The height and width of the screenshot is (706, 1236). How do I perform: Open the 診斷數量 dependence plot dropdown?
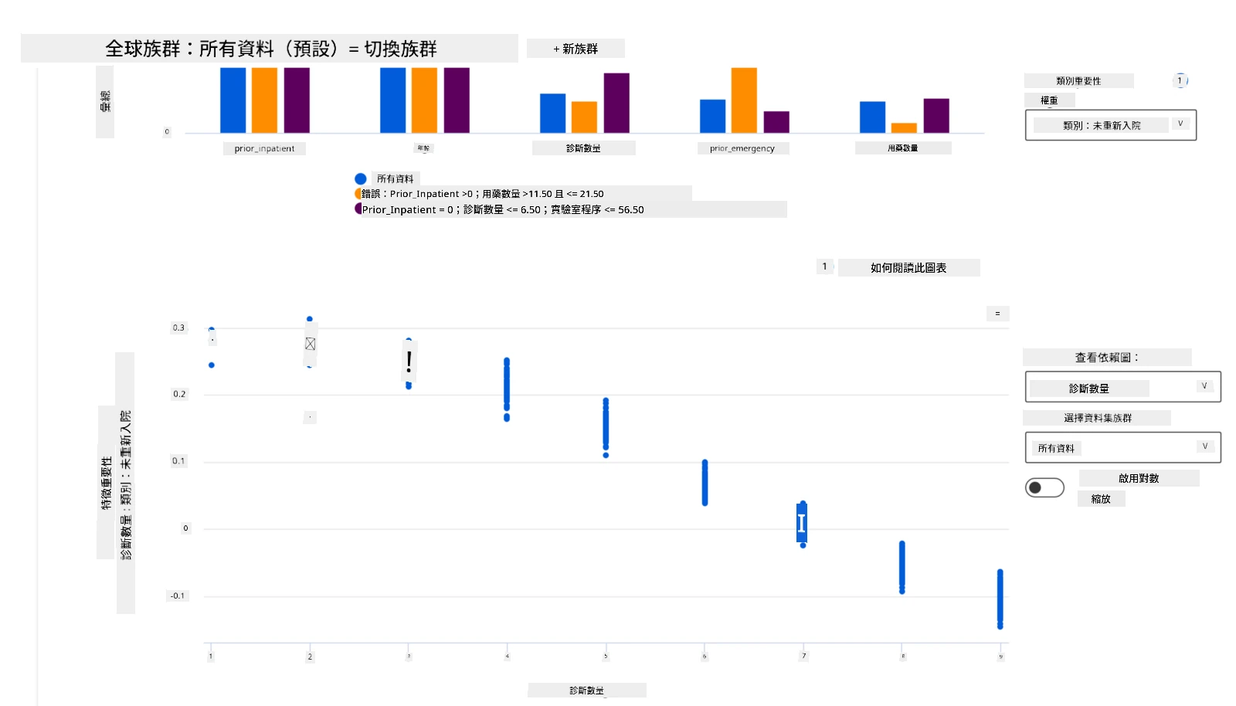[1122, 387]
